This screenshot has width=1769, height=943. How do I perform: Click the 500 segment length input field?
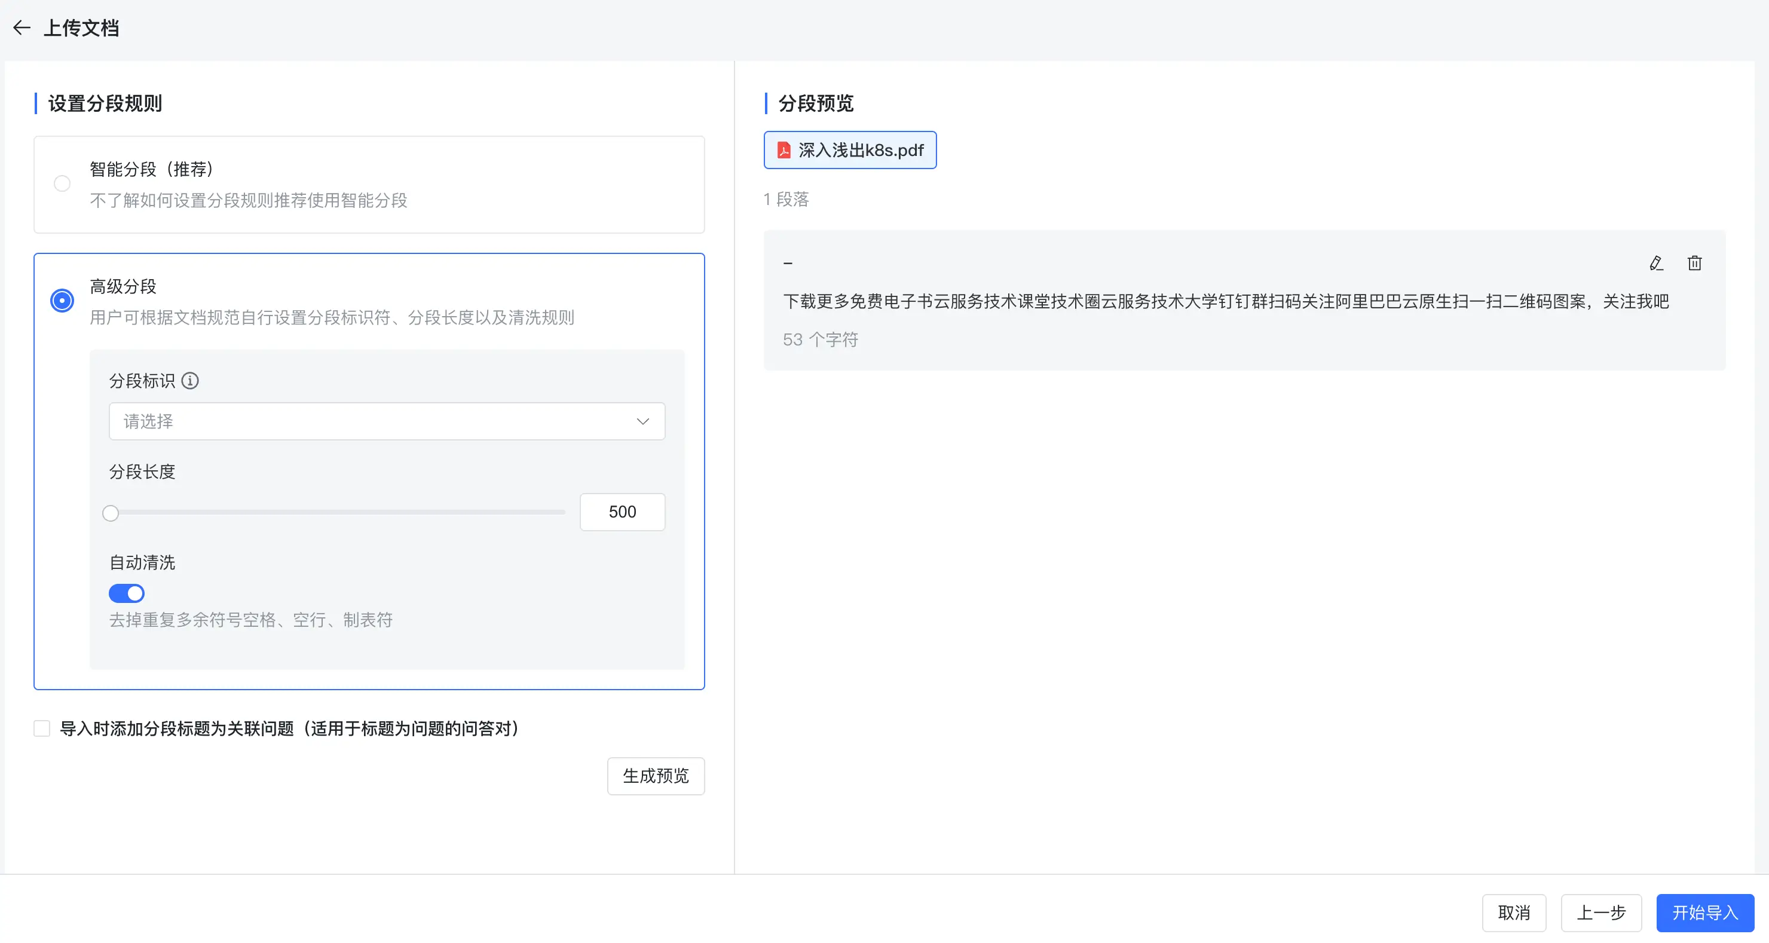(x=622, y=512)
